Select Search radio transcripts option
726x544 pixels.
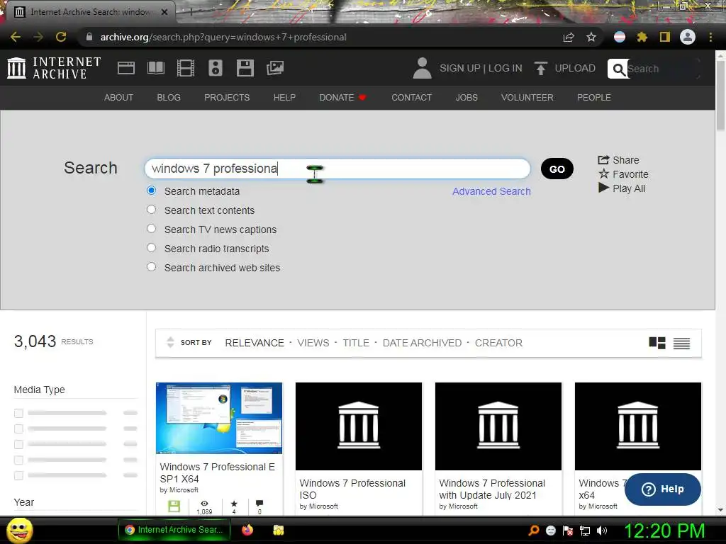(x=152, y=247)
